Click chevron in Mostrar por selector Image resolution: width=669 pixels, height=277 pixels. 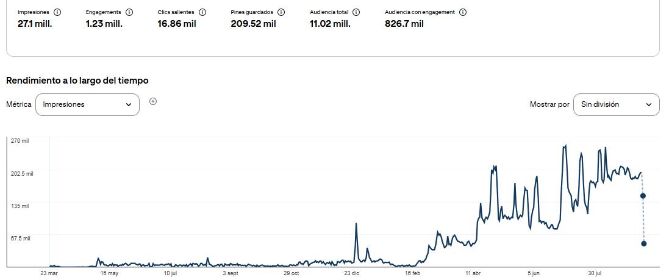649,104
